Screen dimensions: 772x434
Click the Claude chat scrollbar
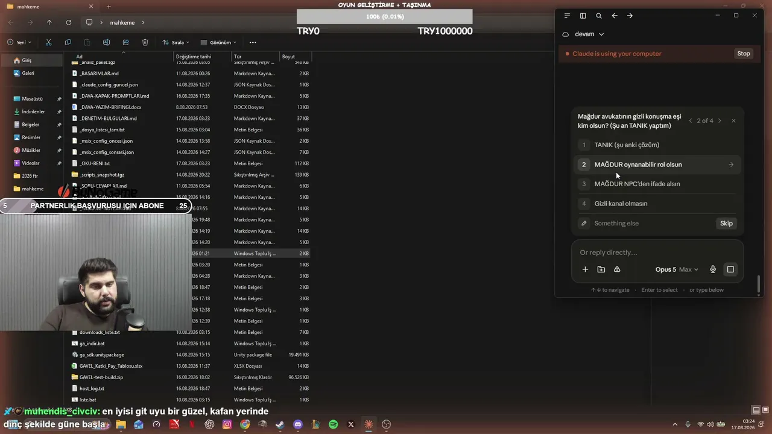coord(759,283)
